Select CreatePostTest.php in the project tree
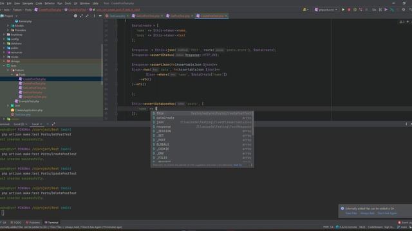This screenshot has width=412, height=231. point(34,79)
